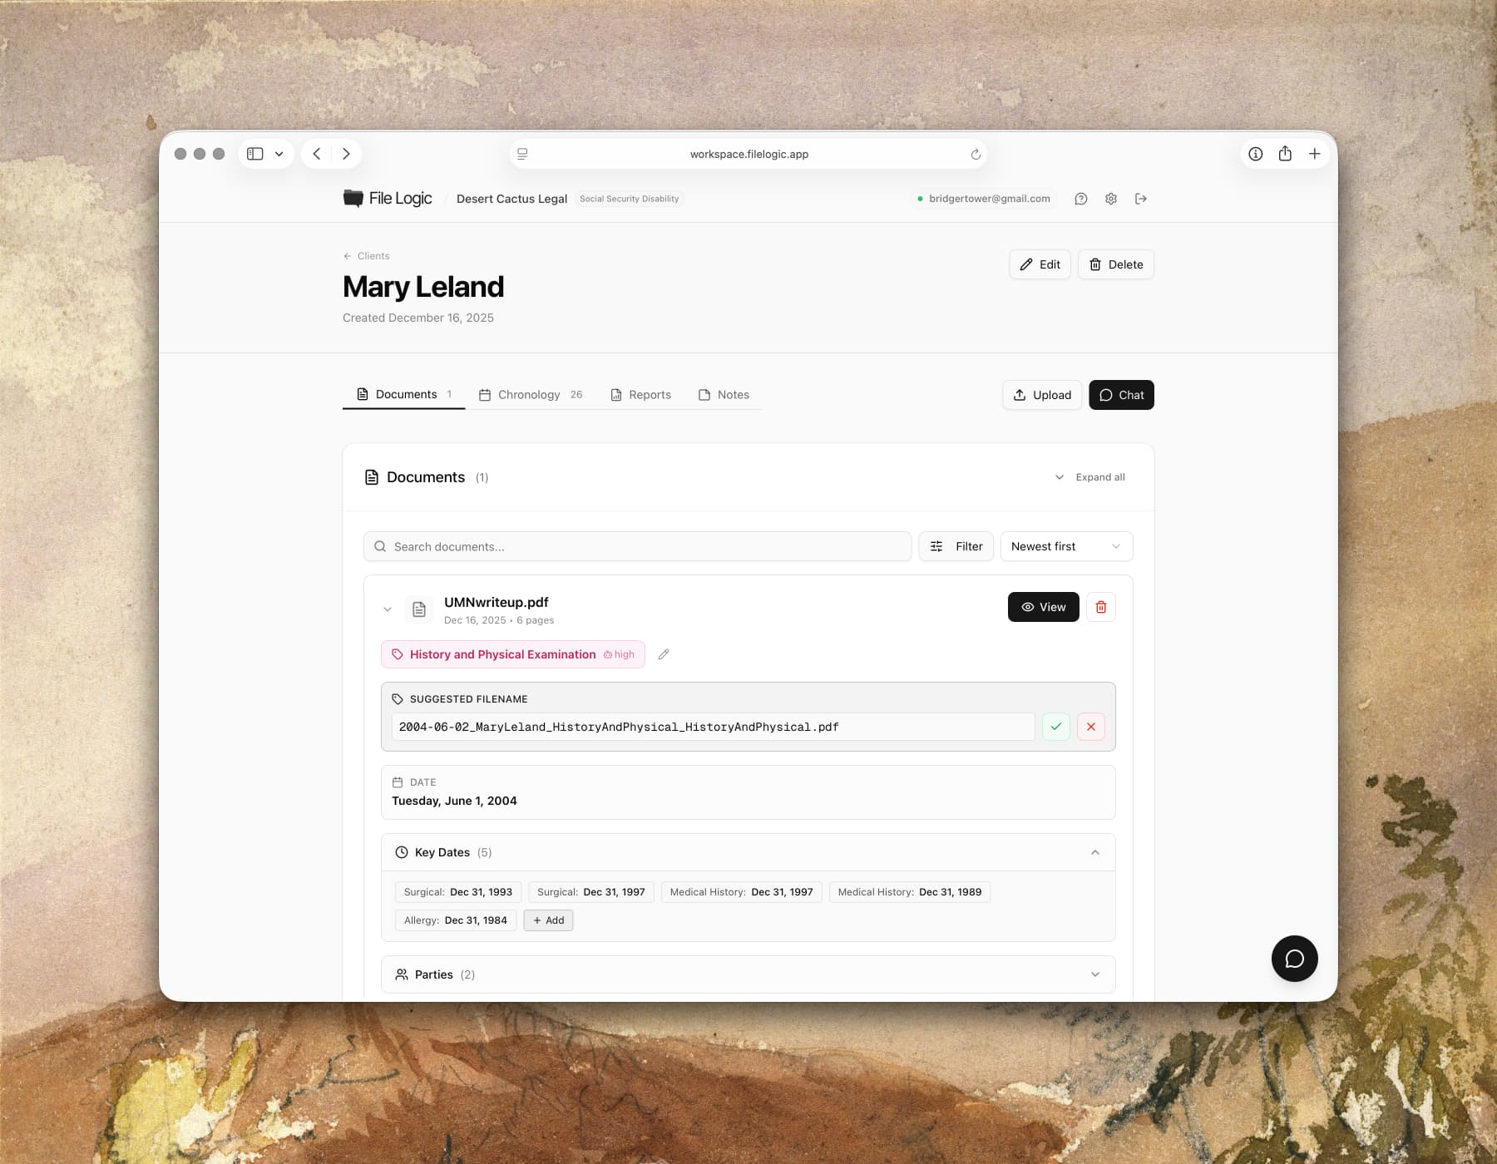
Task: Accept the suggested filename with the green checkmark
Action: [x=1055, y=726]
